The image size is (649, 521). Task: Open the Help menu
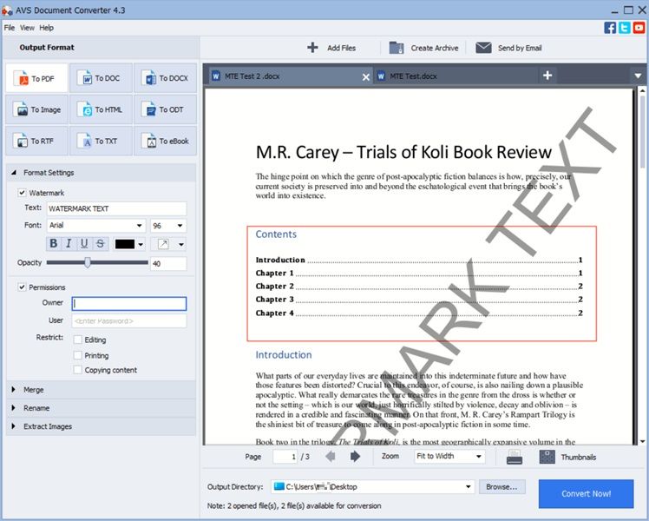pos(46,28)
